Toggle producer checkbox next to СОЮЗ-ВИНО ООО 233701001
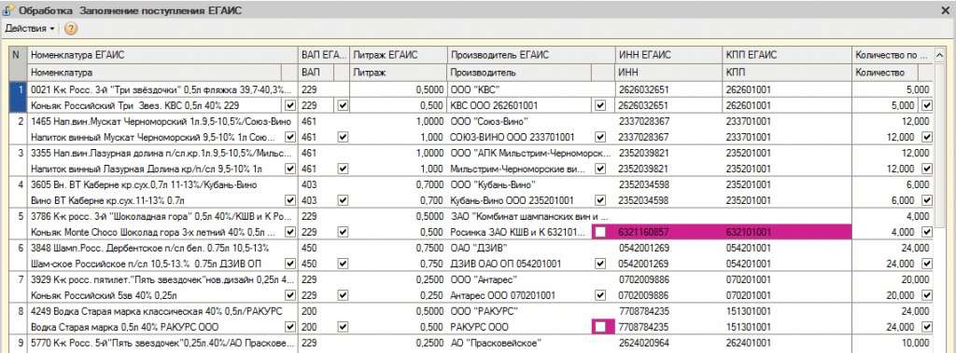956x353 pixels. tap(600, 137)
